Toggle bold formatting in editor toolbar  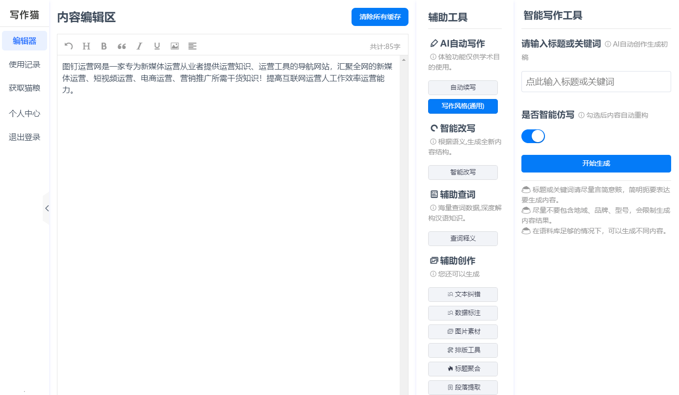click(x=104, y=46)
